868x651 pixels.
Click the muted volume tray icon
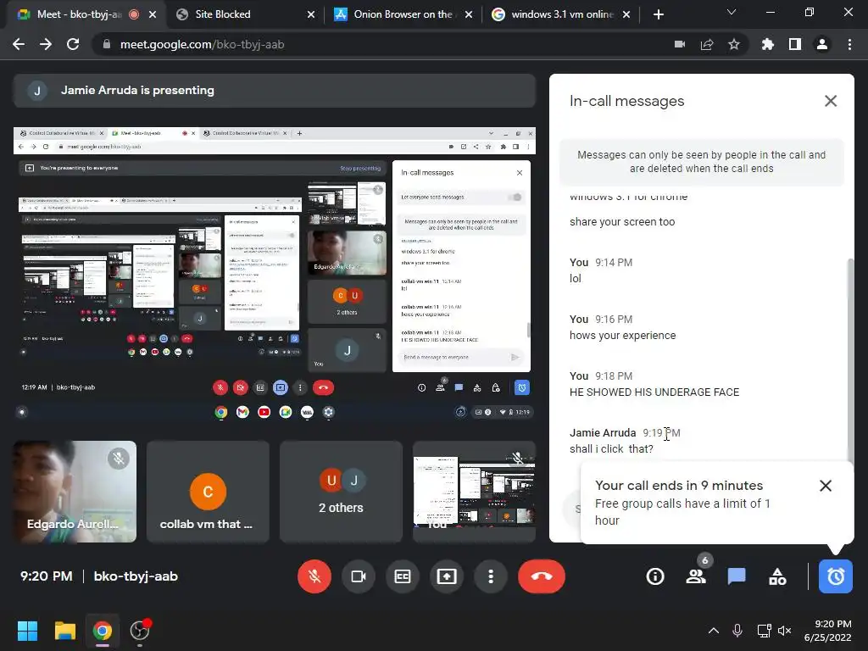pos(784,631)
